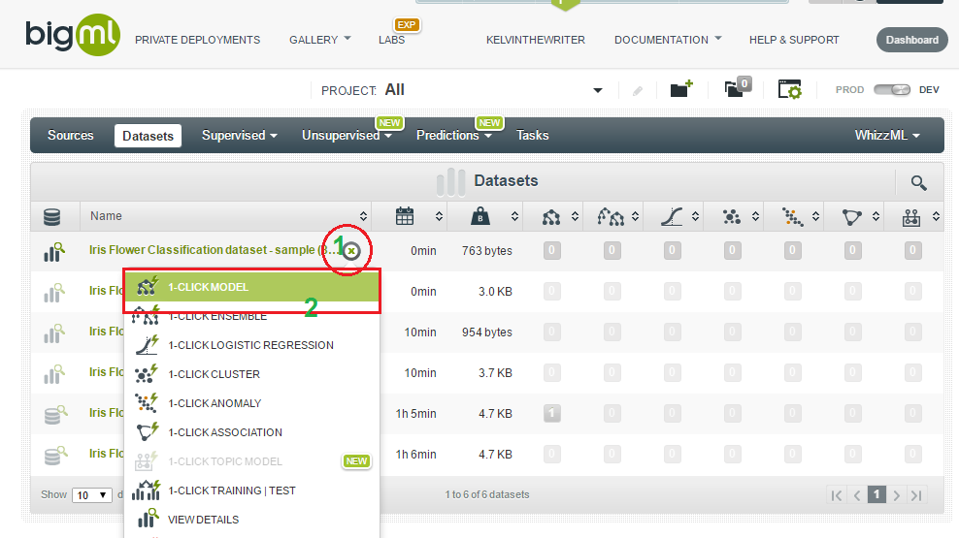Sort by the logistic regression column icon
Image resolution: width=959 pixels, height=538 pixels.
(x=672, y=216)
